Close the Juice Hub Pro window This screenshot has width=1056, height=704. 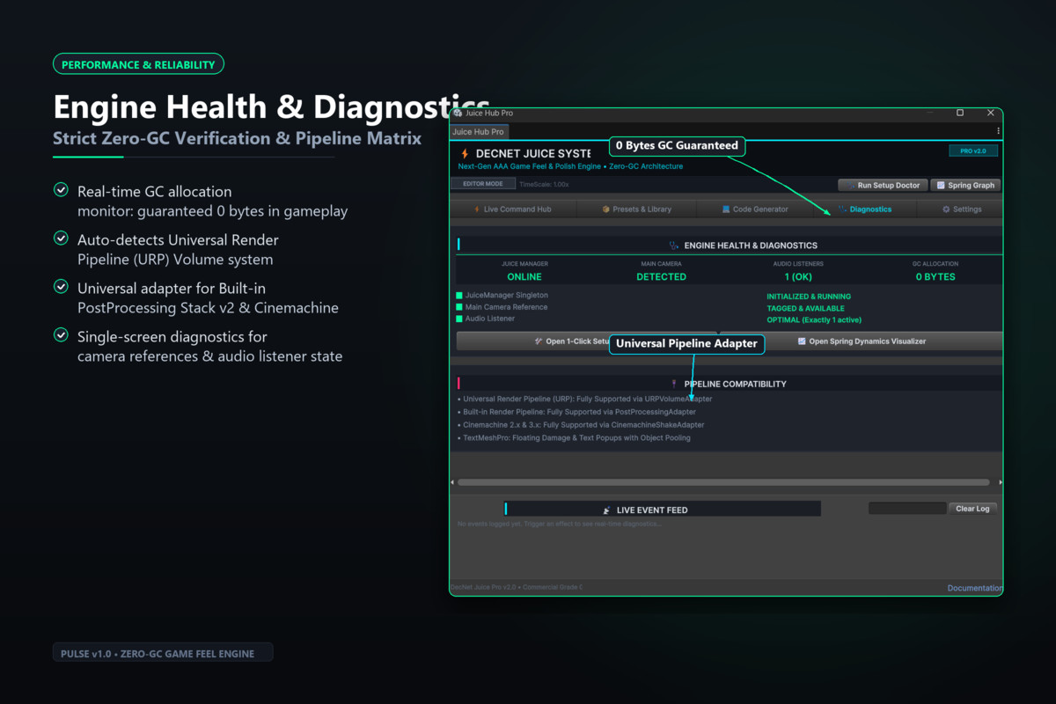(990, 113)
